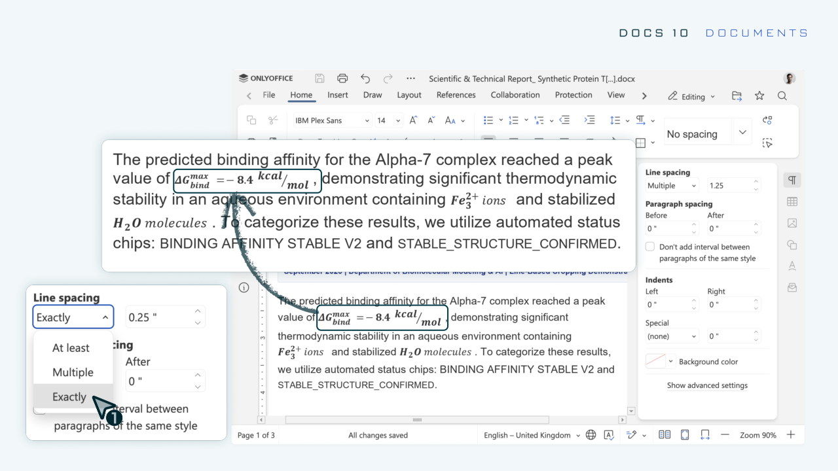Screen dimensions: 838x471
Task: Click the Fit to page icon
Action: coord(685,435)
